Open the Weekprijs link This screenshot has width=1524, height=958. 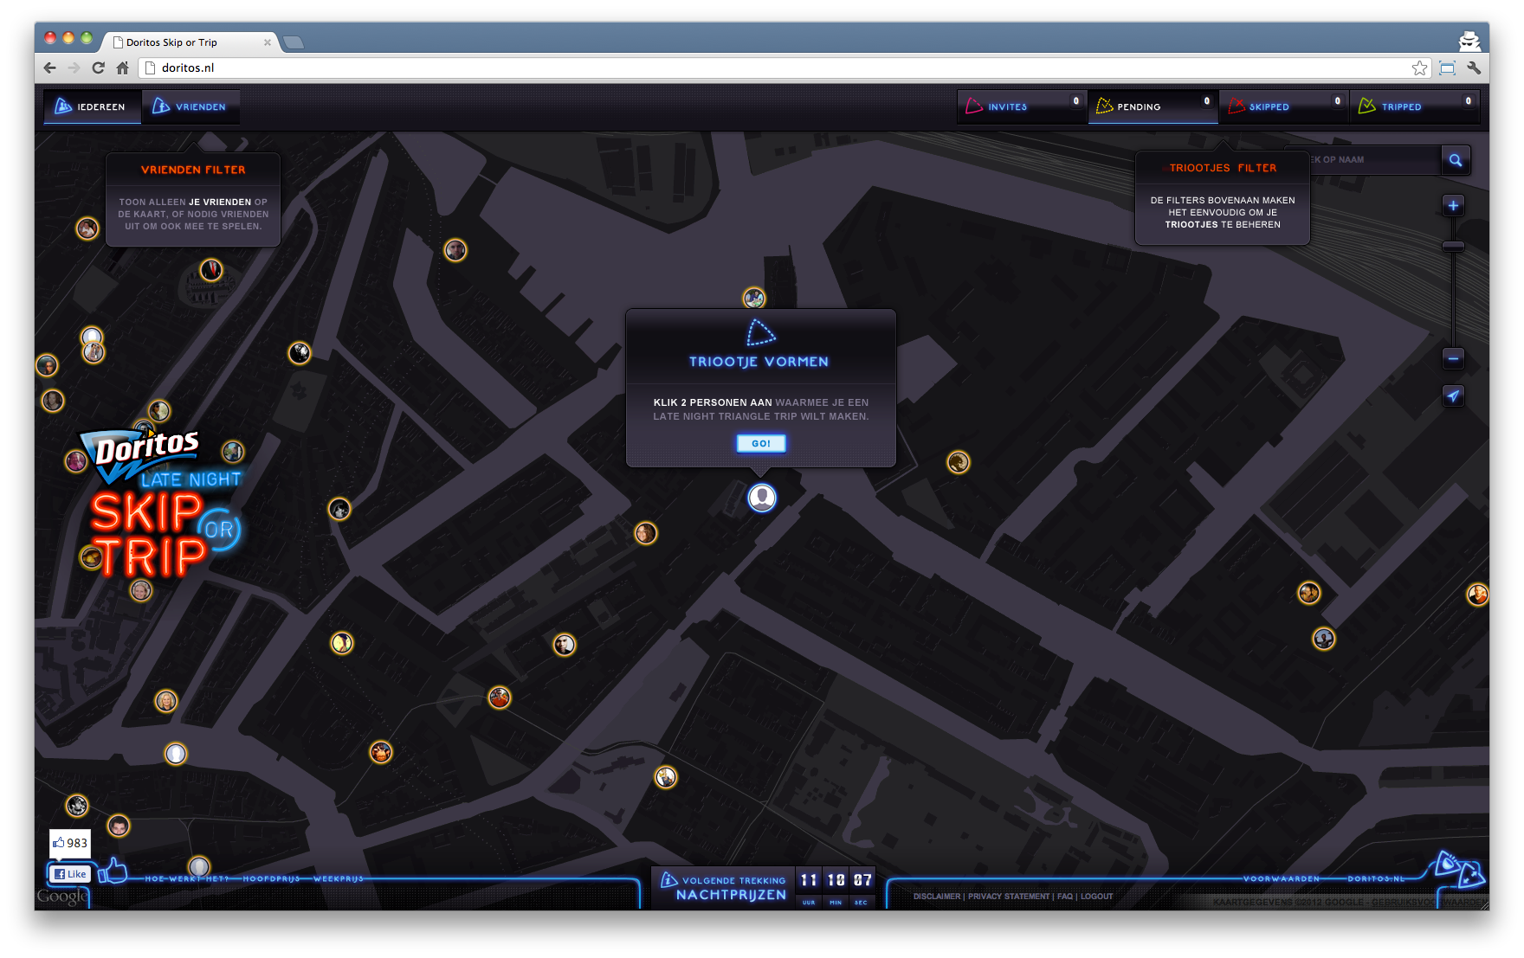339,878
